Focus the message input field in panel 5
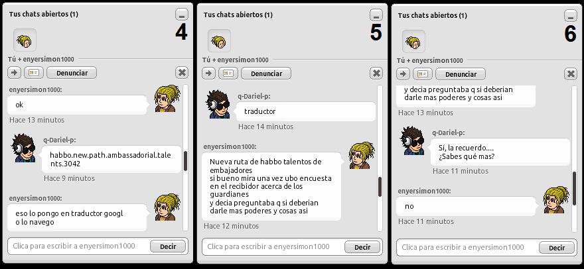The image size is (584, 269). pyautogui.click(x=273, y=246)
